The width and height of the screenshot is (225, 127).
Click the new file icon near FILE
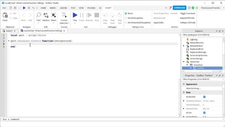click(11, 8)
